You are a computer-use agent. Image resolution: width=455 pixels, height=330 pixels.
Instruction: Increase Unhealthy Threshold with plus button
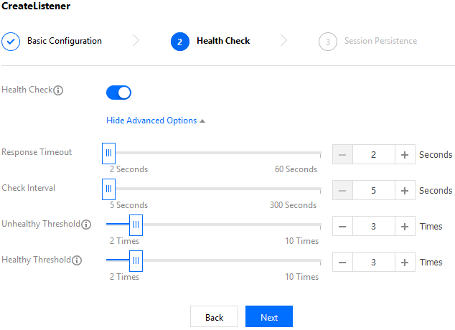point(405,227)
